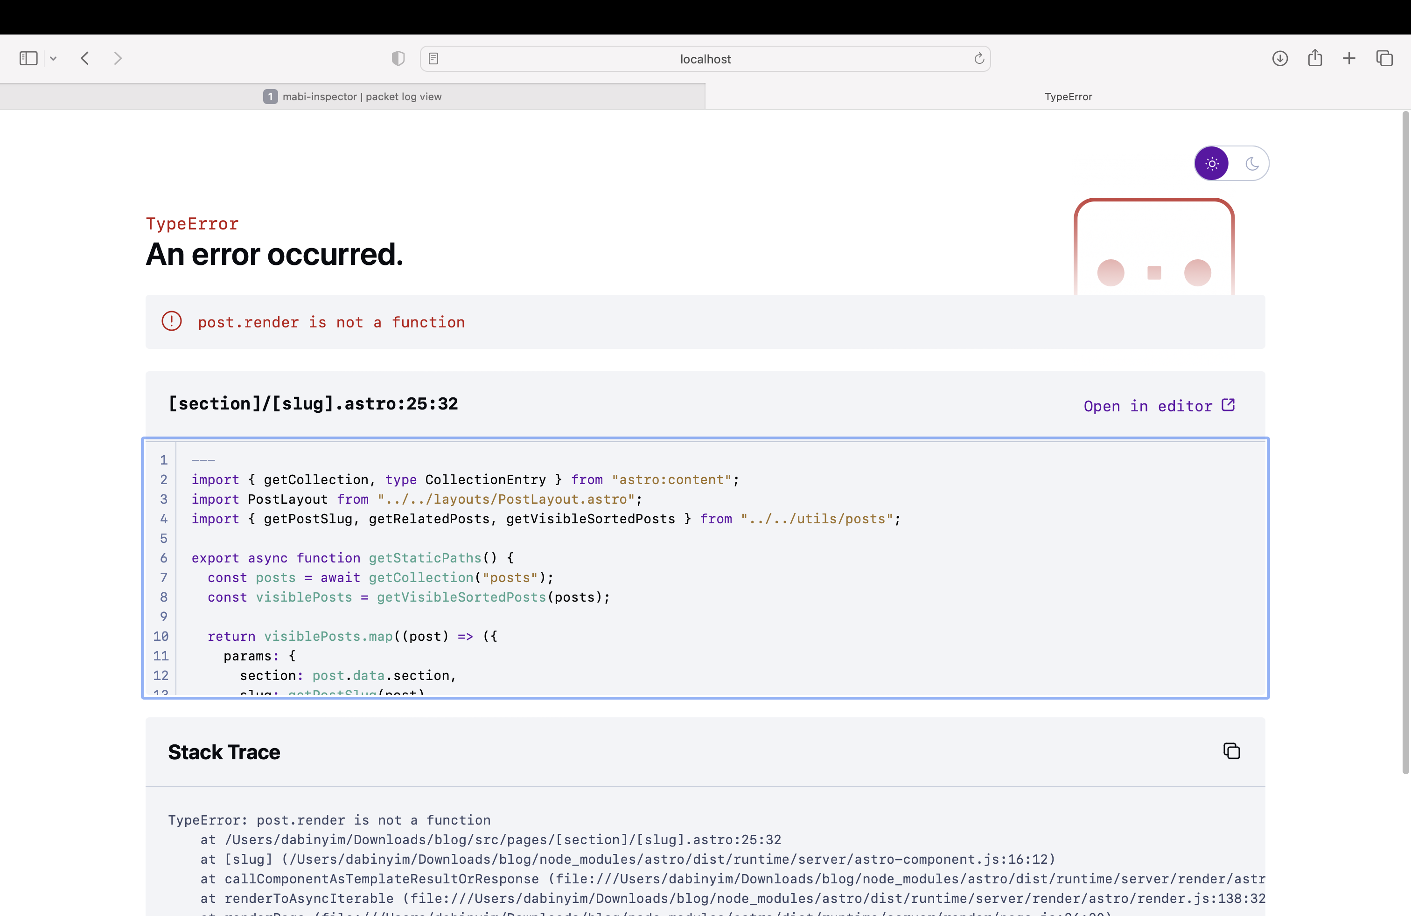Show the downloads icon in toolbar
The height and width of the screenshot is (916, 1411).
pos(1280,58)
